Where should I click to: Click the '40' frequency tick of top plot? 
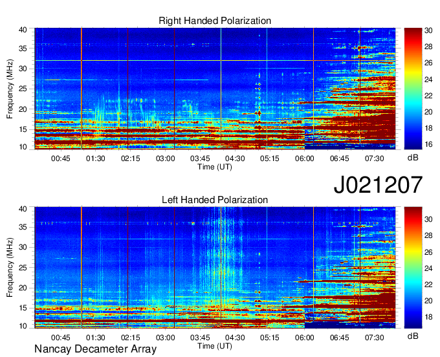pos(23,30)
